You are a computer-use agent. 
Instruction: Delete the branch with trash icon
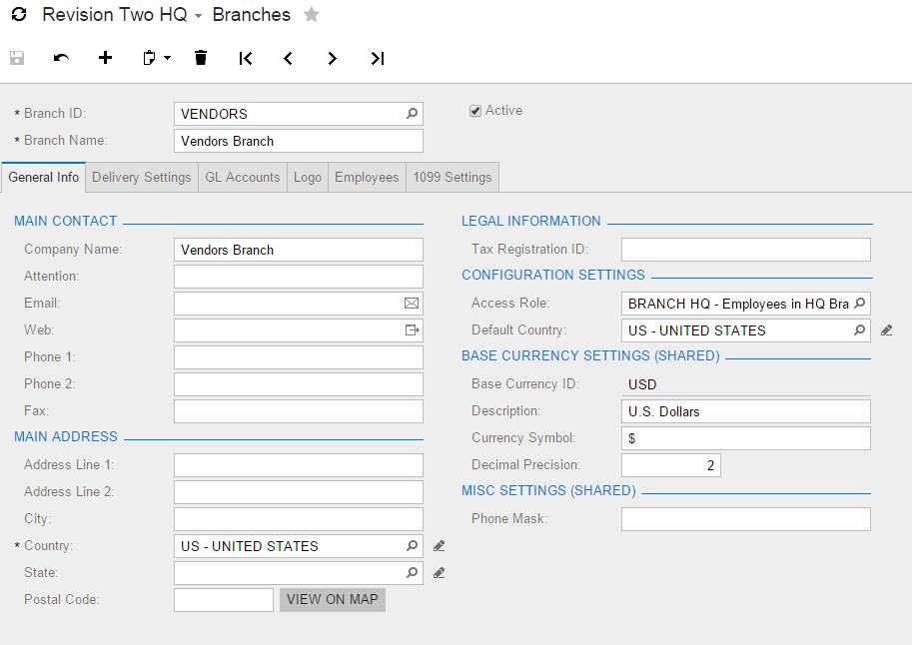[201, 58]
